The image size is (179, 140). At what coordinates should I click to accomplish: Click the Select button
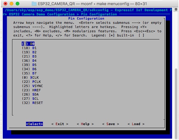click(34, 124)
